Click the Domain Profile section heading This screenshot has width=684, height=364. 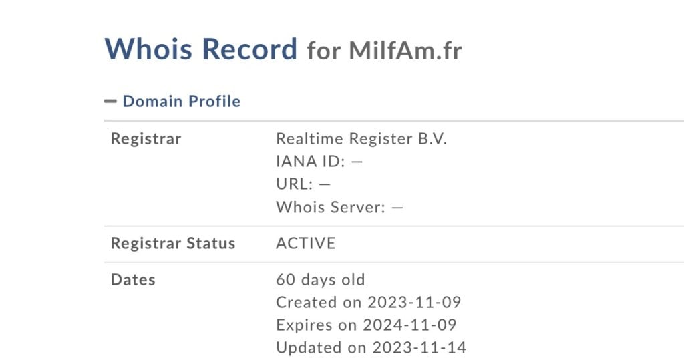181,102
